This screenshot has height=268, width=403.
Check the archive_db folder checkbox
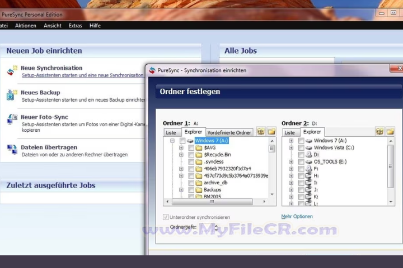click(x=191, y=183)
